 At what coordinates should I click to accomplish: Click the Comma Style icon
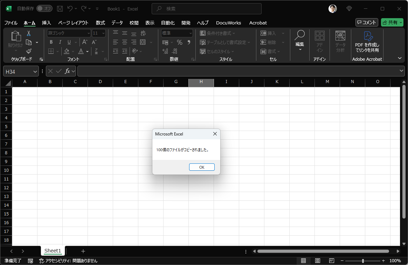click(189, 42)
